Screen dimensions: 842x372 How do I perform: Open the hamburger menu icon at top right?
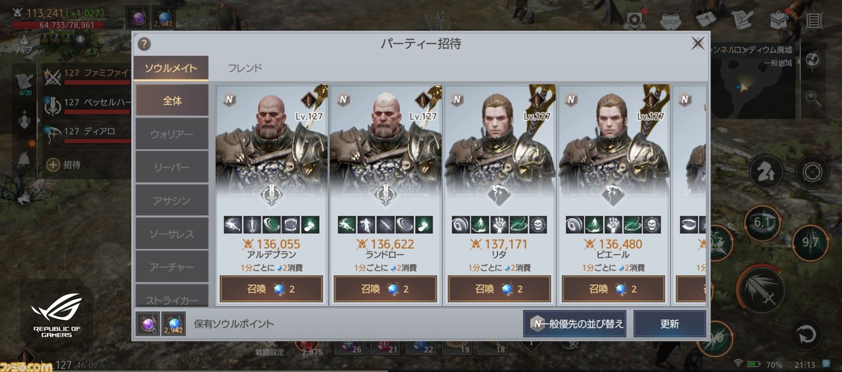[x=814, y=20]
